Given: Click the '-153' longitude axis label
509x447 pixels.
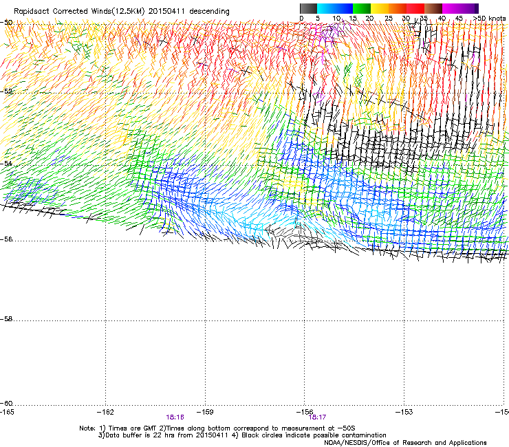Looking at the screenshot, I should tap(404, 412).
